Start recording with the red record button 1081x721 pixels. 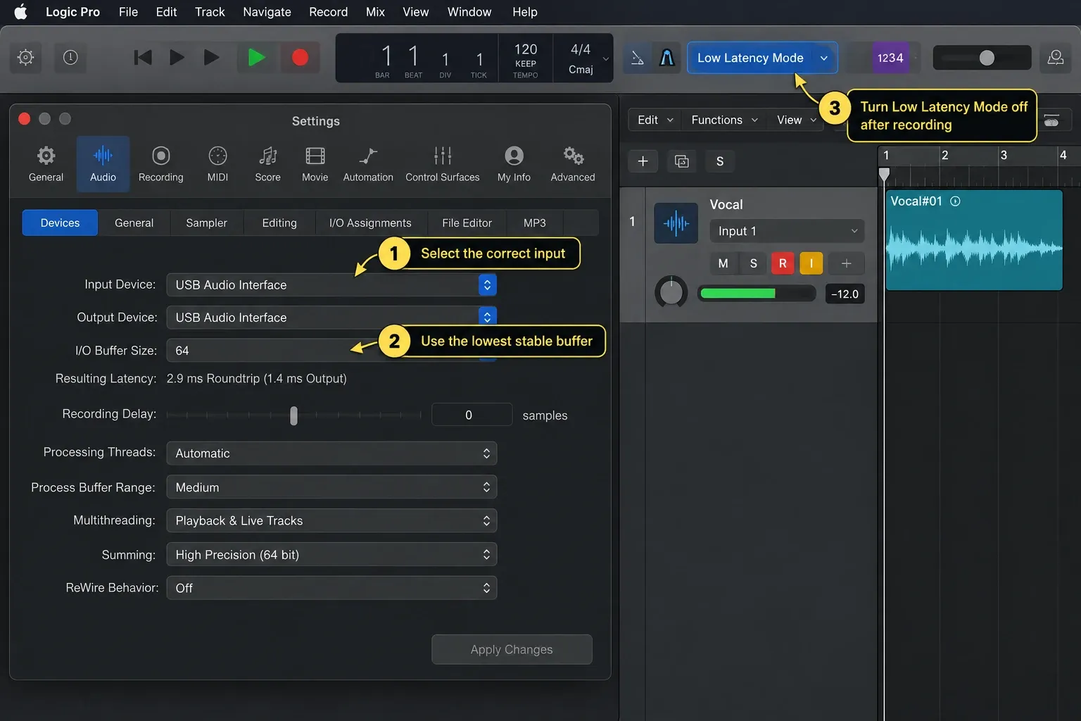coord(300,58)
